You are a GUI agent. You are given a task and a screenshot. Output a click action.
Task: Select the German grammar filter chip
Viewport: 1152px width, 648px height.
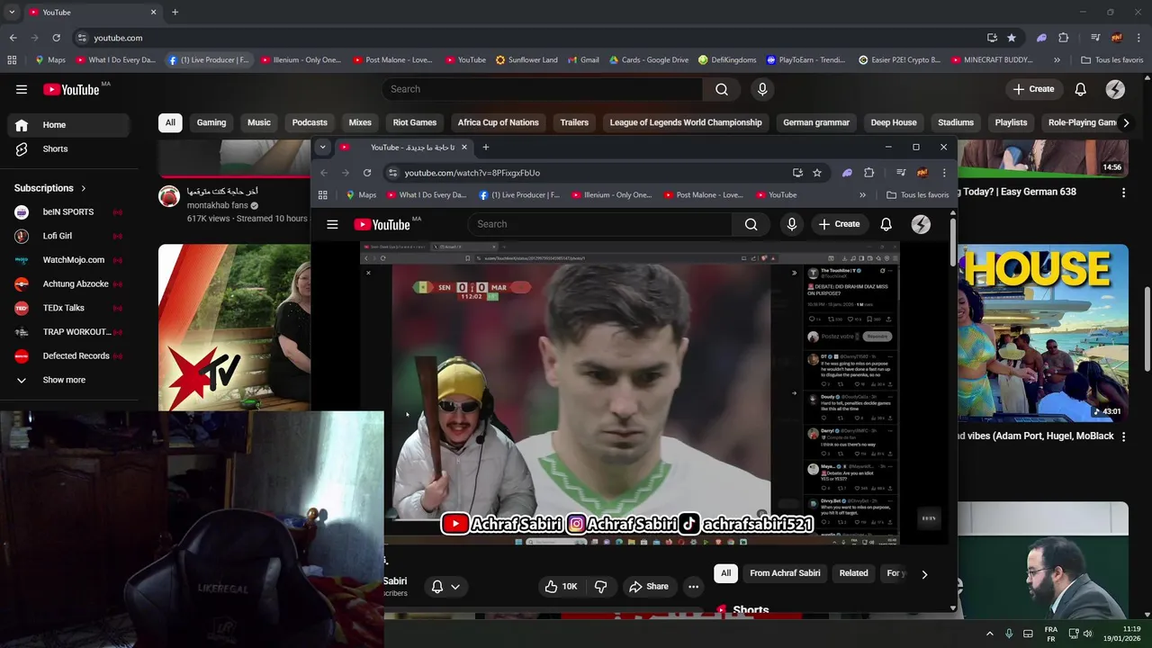[x=816, y=122]
